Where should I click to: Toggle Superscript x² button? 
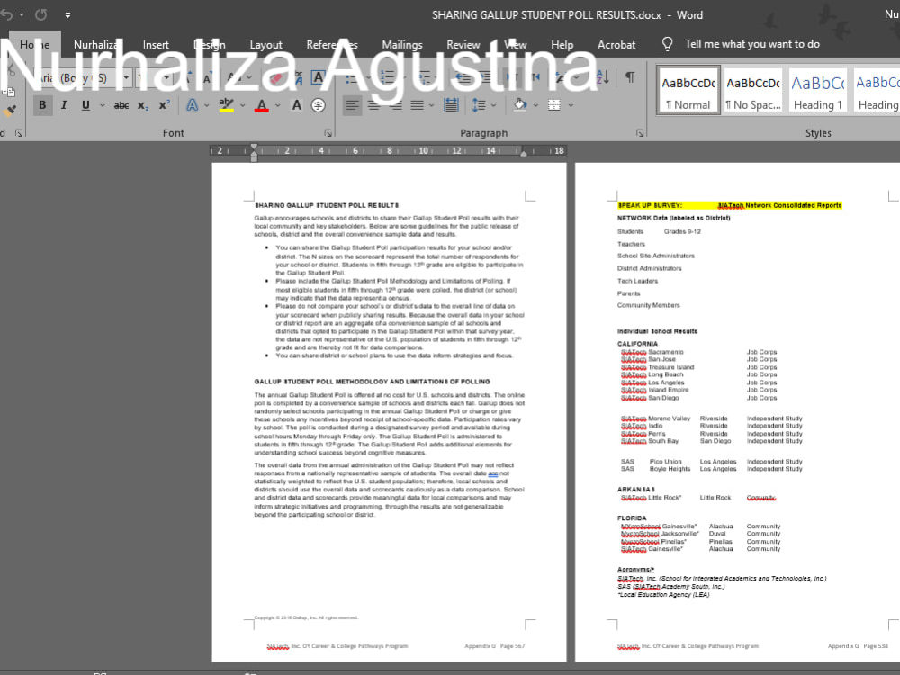165,105
